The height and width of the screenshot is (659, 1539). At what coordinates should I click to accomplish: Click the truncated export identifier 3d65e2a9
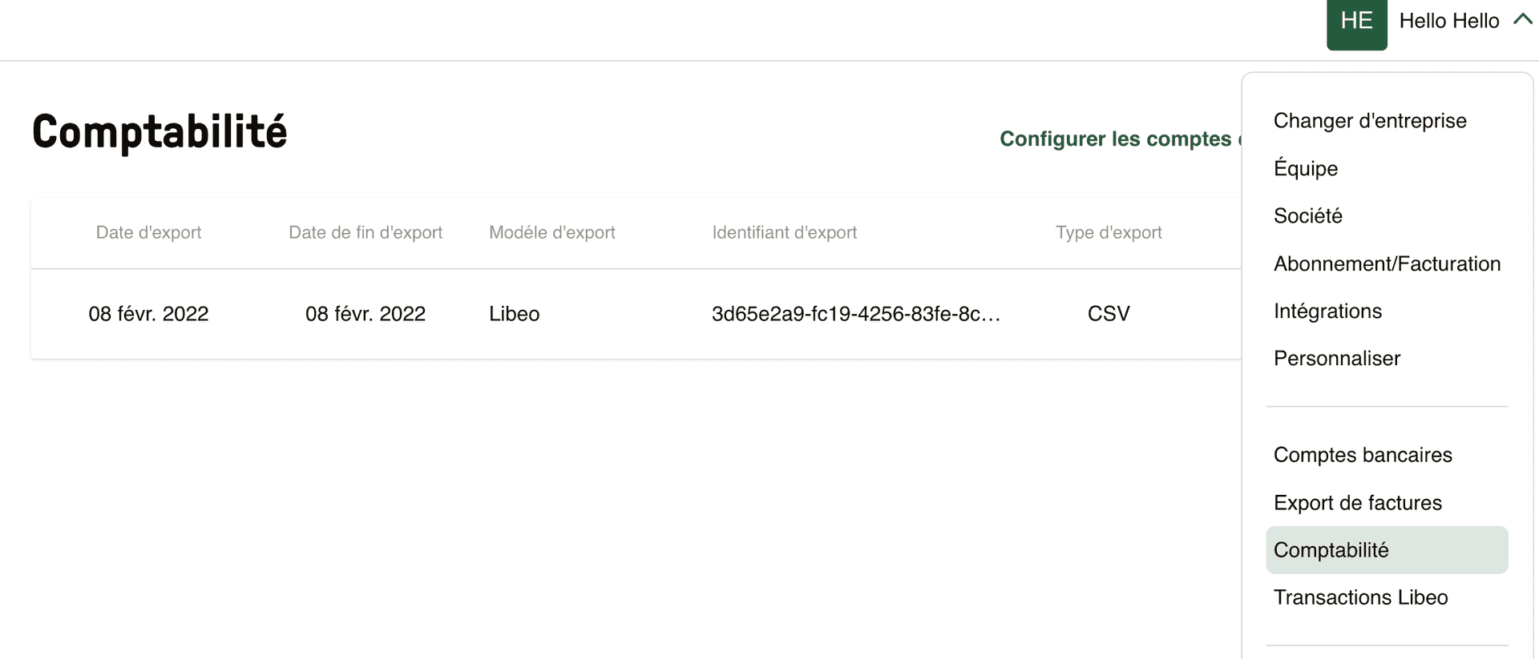click(x=856, y=313)
